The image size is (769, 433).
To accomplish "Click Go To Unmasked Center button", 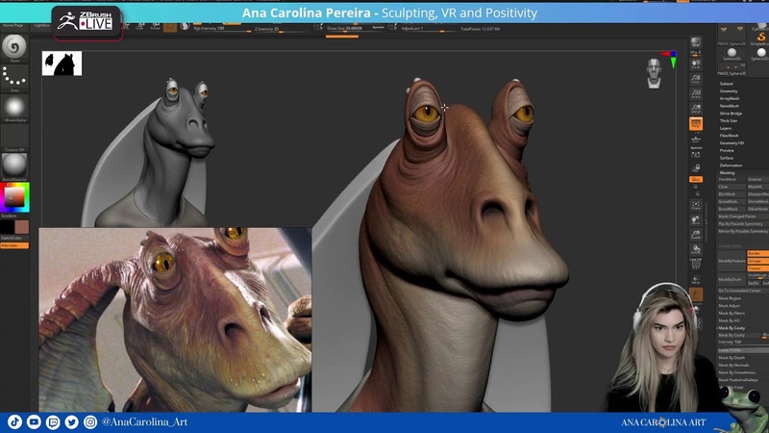I will (742, 291).
